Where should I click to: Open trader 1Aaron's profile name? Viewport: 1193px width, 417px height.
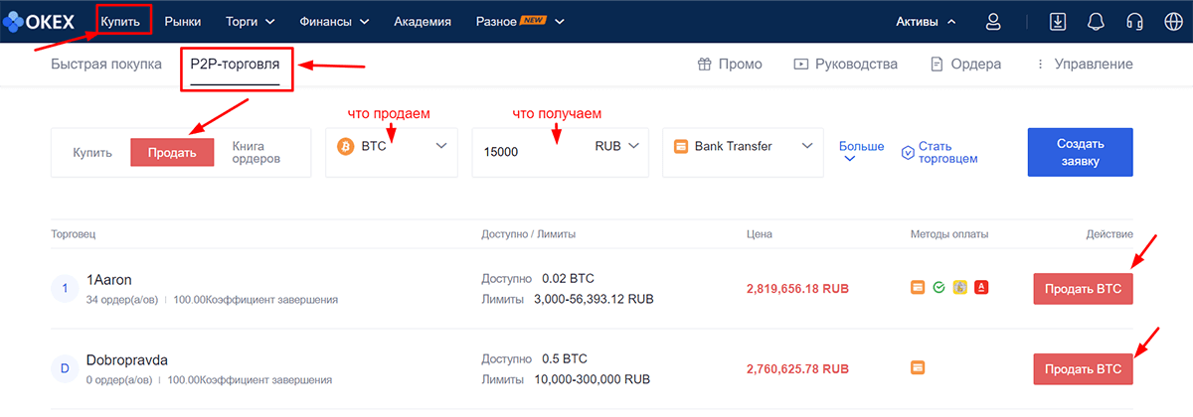click(x=109, y=279)
